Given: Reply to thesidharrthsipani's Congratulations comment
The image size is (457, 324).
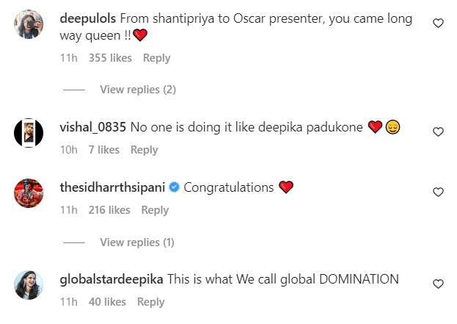Looking at the screenshot, I should click(155, 210).
